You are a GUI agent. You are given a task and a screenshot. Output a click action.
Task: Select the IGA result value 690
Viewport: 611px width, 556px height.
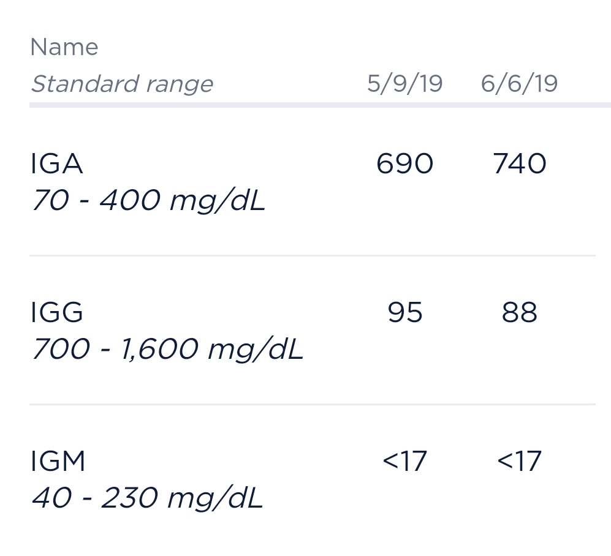[x=404, y=164]
